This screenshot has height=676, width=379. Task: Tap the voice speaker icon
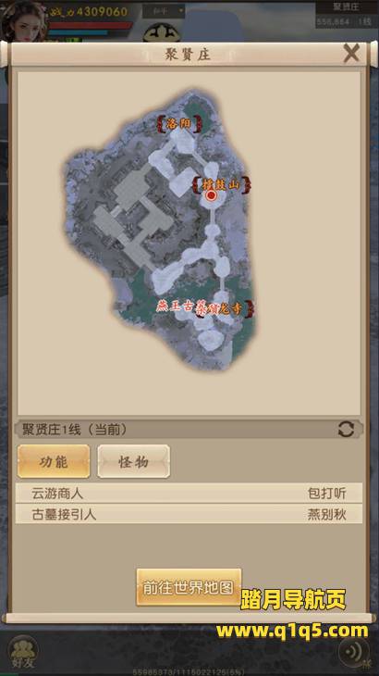[x=354, y=652]
